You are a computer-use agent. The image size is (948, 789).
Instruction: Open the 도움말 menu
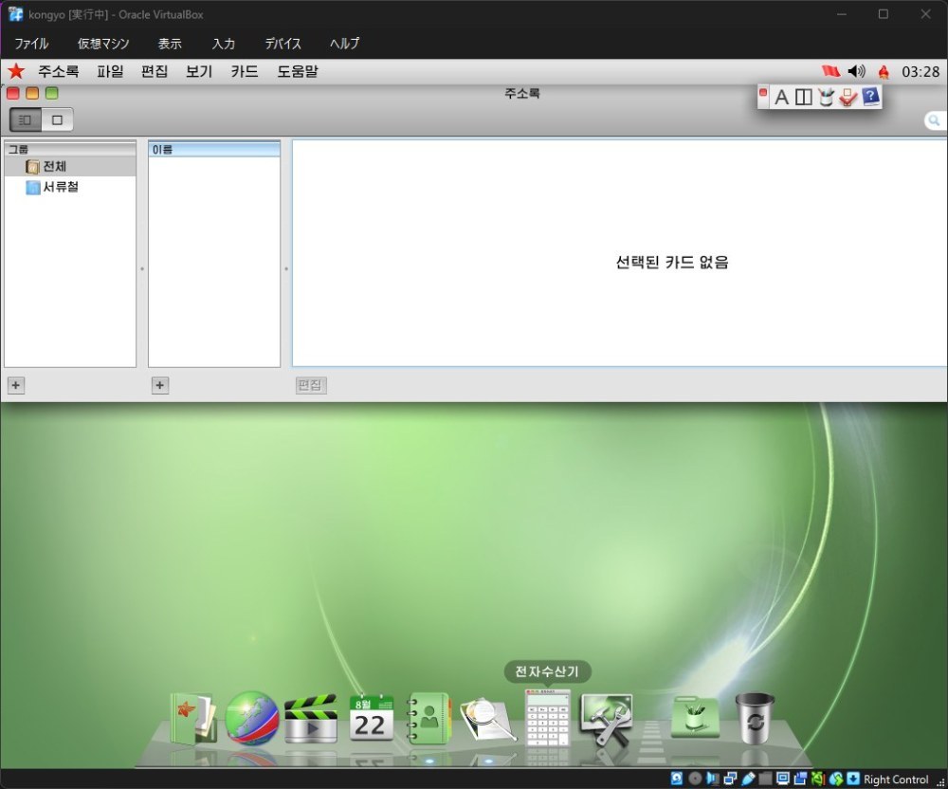(298, 71)
